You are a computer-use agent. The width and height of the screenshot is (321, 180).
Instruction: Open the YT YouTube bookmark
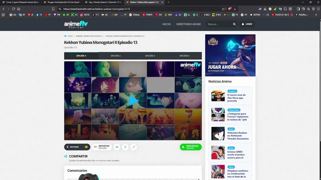[48, 15]
